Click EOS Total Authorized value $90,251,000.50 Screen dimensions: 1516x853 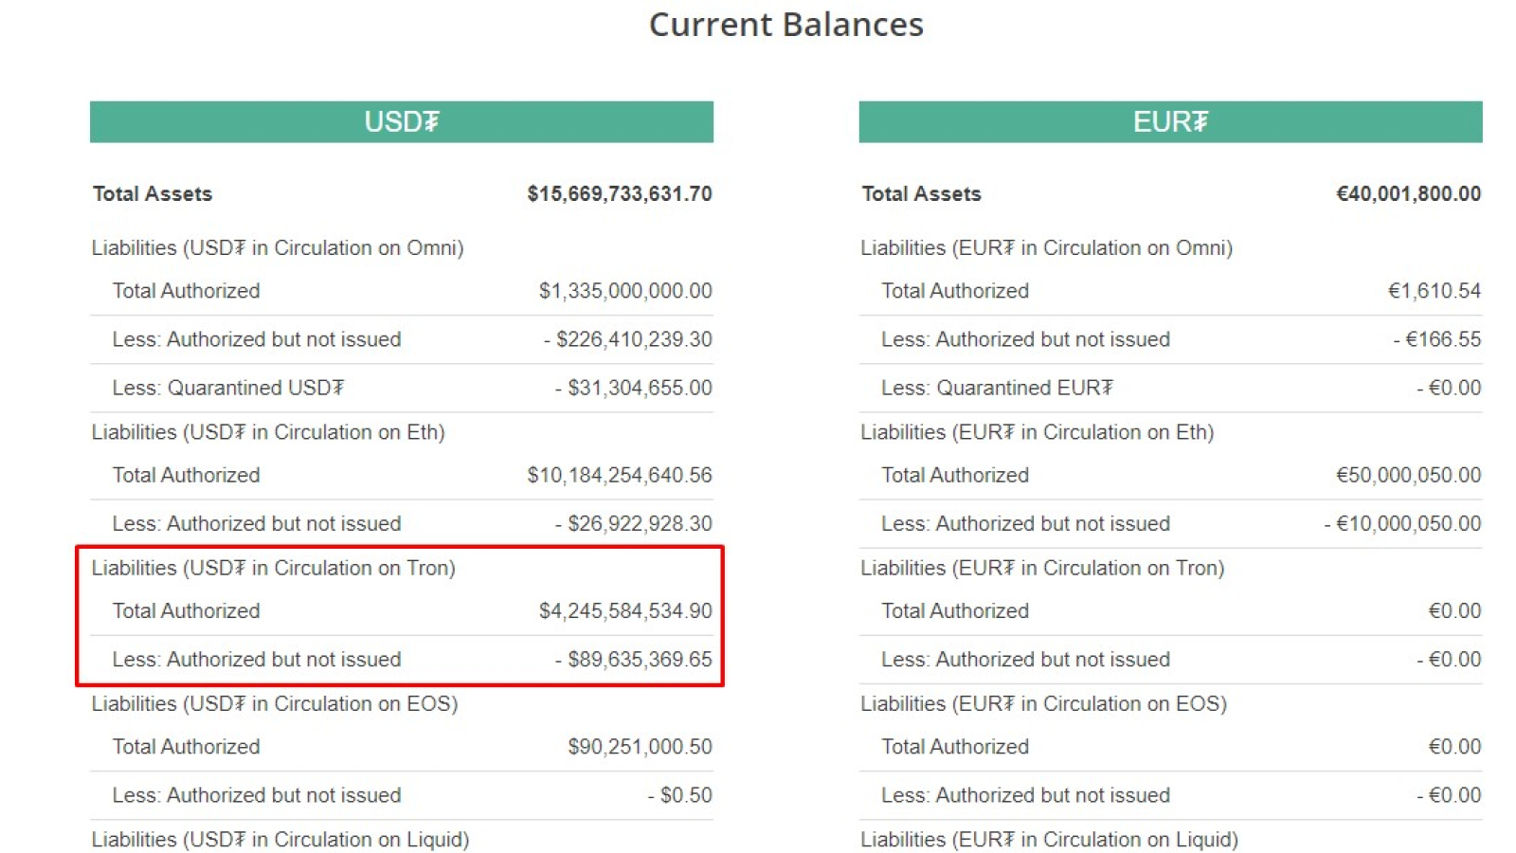click(x=640, y=747)
